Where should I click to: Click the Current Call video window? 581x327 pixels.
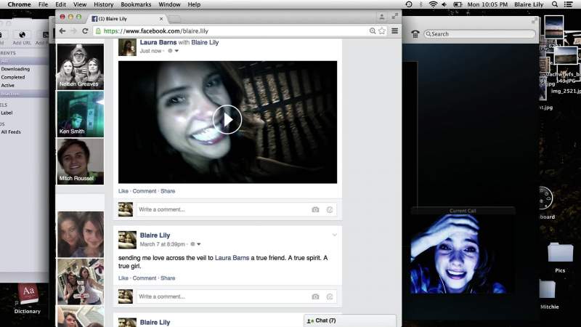(x=462, y=254)
